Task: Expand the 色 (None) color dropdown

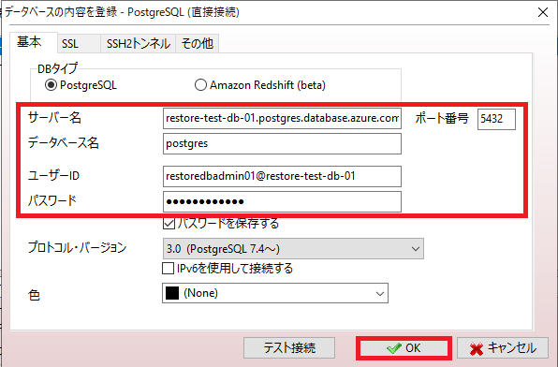Action: 275,293
